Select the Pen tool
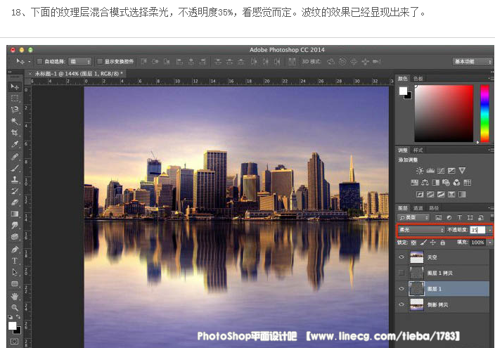 (x=15, y=250)
